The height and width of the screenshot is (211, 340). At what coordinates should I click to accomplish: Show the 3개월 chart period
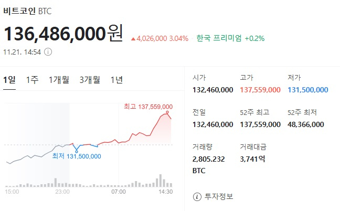pos(90,80)
